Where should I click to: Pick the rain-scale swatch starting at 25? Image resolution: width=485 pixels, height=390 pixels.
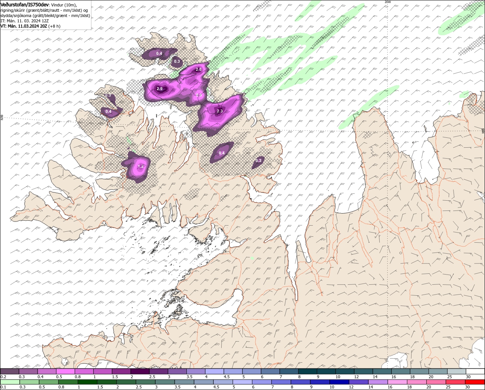click(455, 382)
